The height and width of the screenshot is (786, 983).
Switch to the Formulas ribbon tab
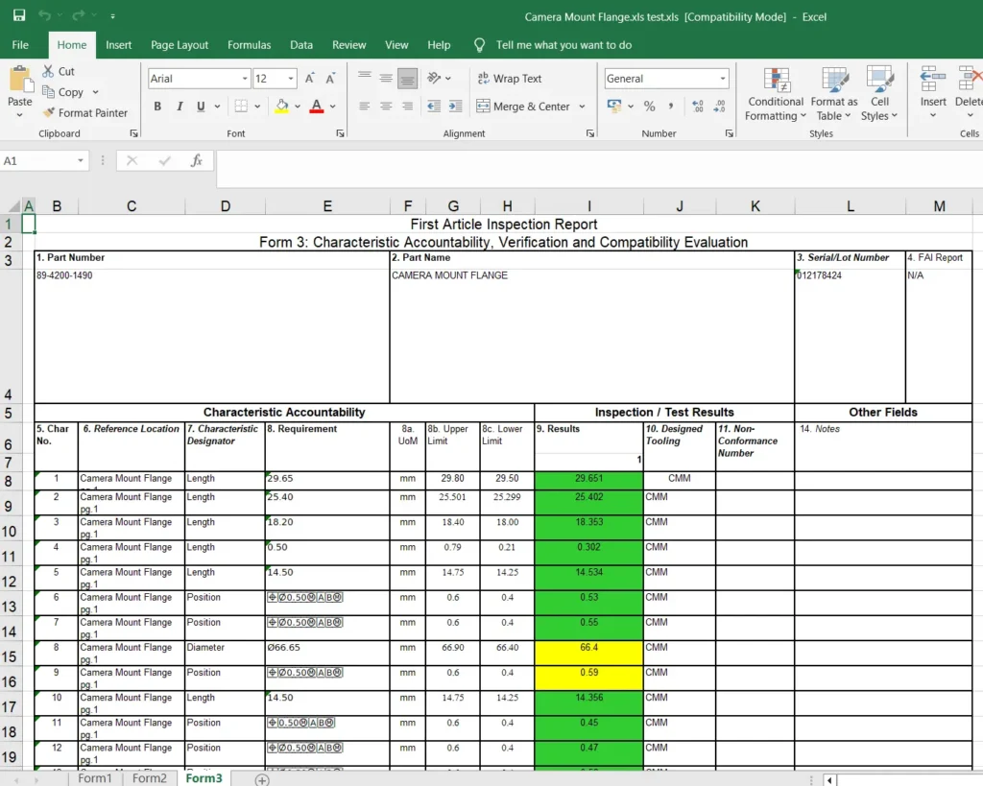click(x=249, y=44)
